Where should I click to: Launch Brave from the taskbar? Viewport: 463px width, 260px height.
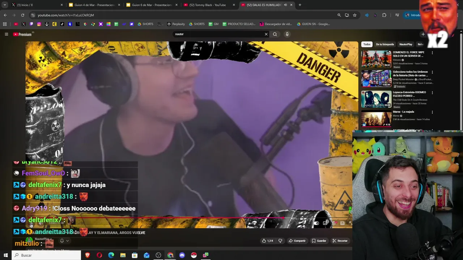pyautogui.click(x=88, y=255)
